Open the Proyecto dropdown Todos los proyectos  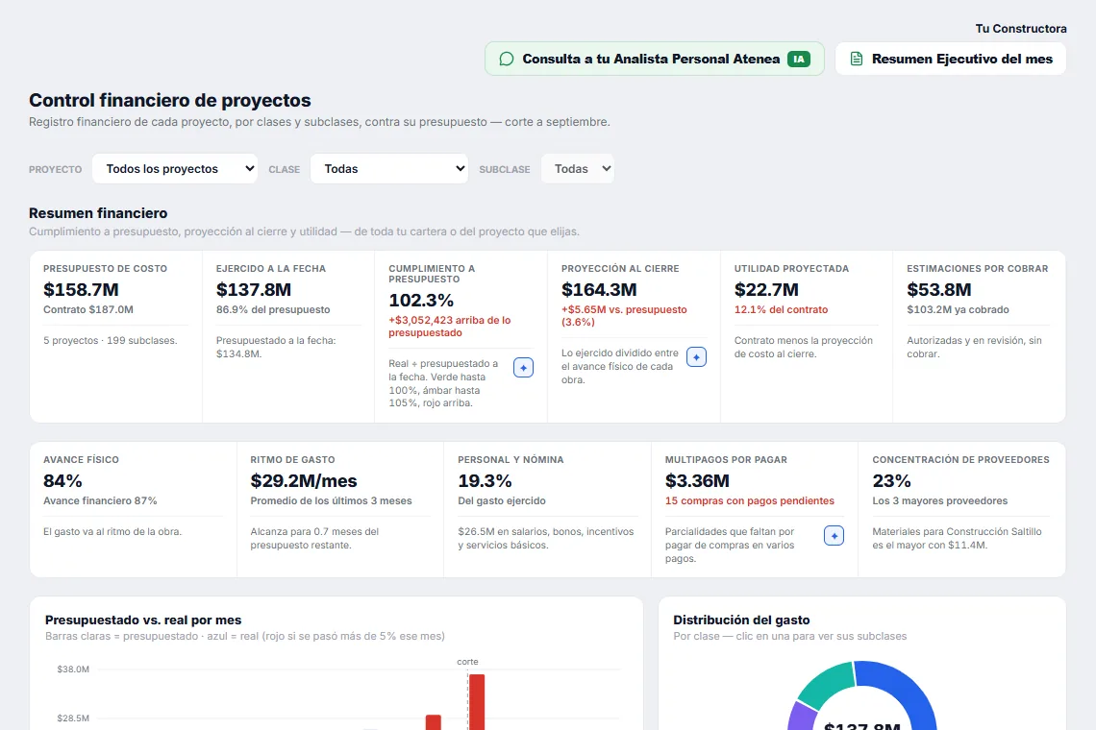pos(175,169)
